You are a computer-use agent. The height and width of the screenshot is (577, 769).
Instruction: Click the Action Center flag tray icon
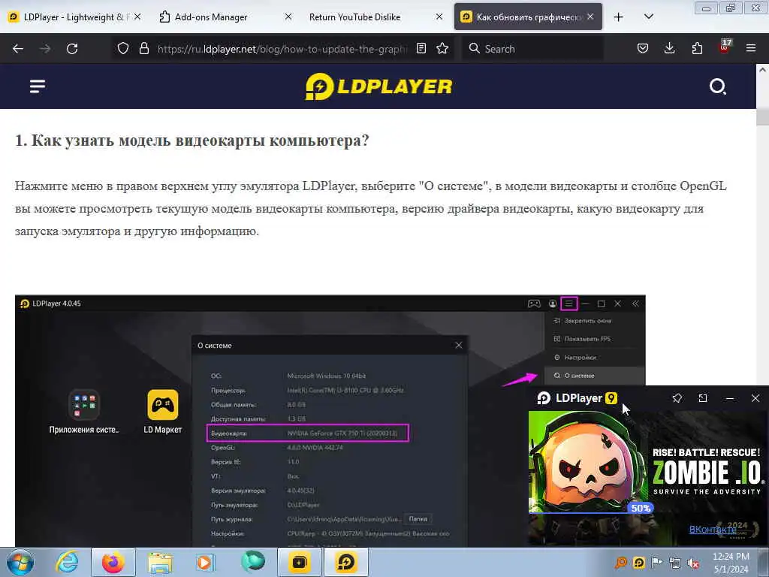[x=656, y=563]
